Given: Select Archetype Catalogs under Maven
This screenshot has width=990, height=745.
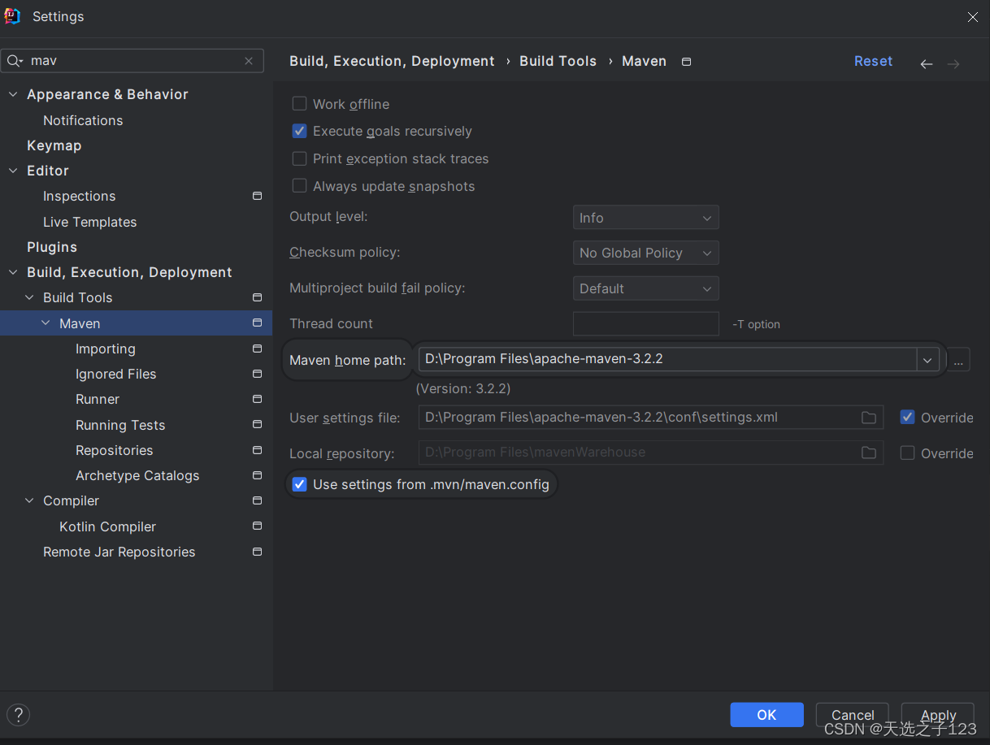Looking at the screenshot, I should [x=137, y=475].
